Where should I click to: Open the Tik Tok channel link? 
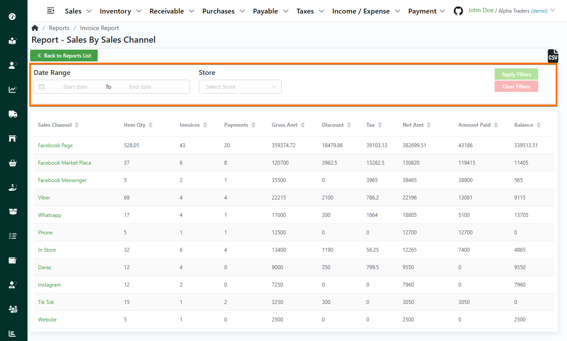click(x=46, y=302)
